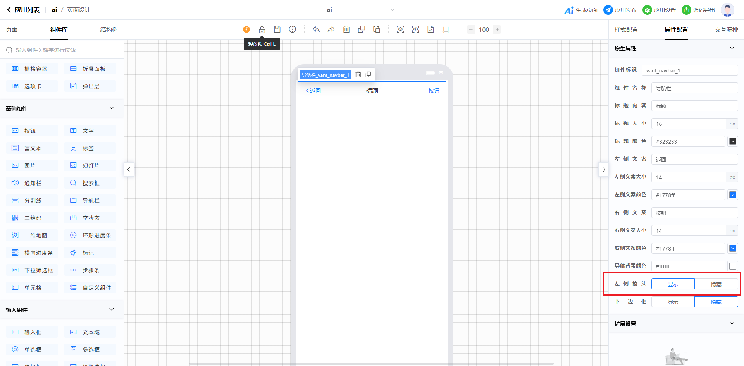Screen dimensions: 744x366
Task: Expand the 扩展设置 section
Action: 732,323
